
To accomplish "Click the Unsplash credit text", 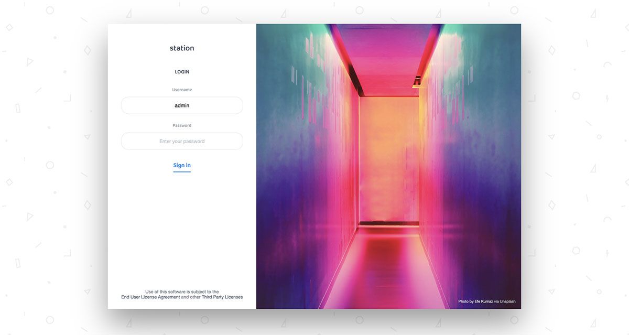I will [x=507, y=301].
